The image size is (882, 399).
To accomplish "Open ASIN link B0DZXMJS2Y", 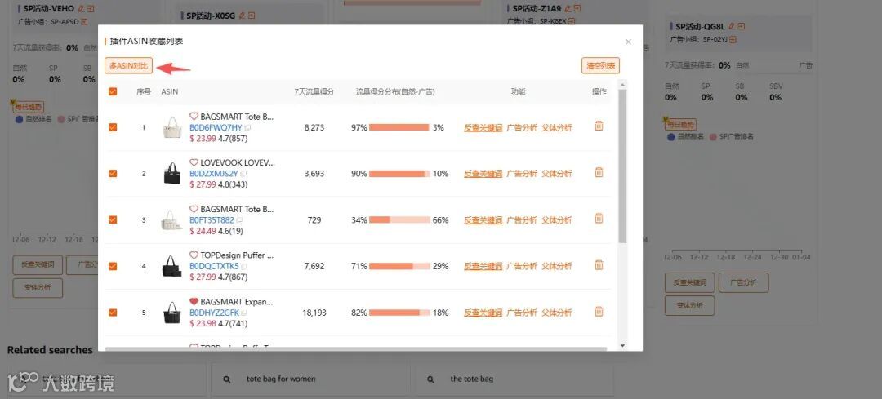I will [x=214, y=174].
